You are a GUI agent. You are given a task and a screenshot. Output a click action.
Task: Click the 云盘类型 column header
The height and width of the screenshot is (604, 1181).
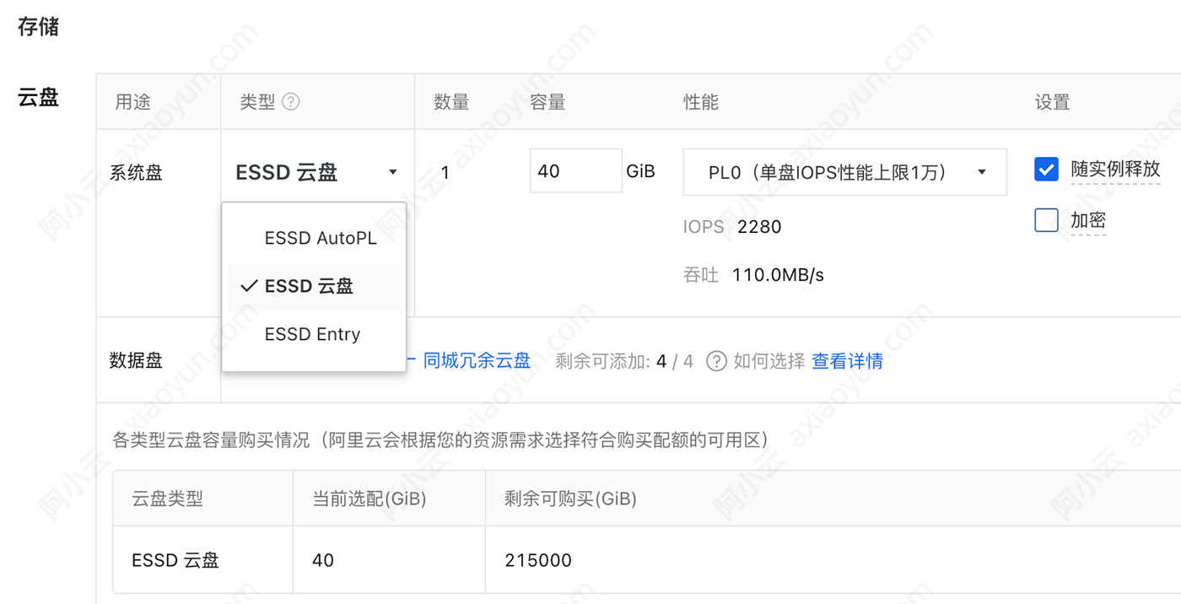(x=167, y=499)
